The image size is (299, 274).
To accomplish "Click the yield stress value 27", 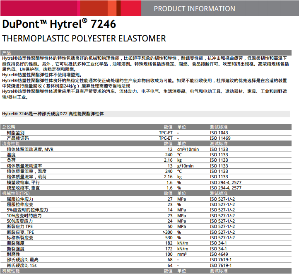I will pos(170,199).
